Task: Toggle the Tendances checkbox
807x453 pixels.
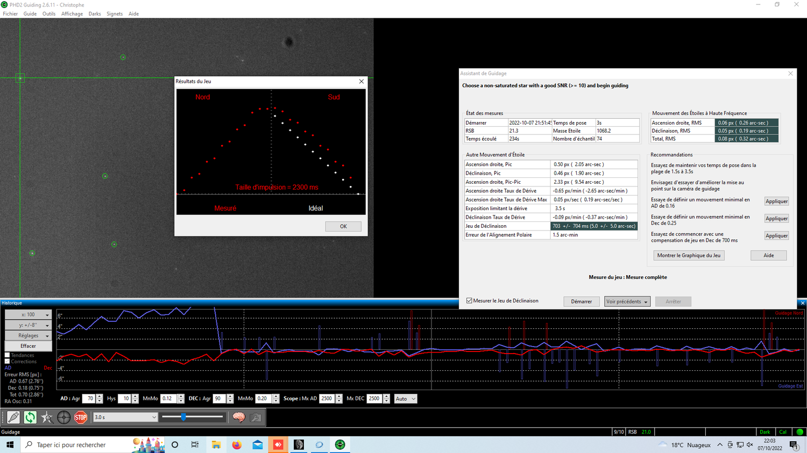Action: 8,355
